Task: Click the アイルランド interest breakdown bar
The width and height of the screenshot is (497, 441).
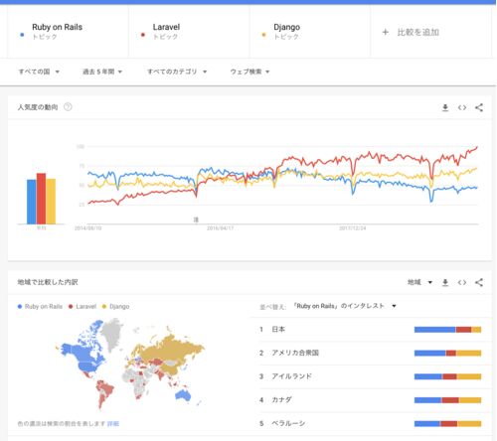Action: click(447, 376)
